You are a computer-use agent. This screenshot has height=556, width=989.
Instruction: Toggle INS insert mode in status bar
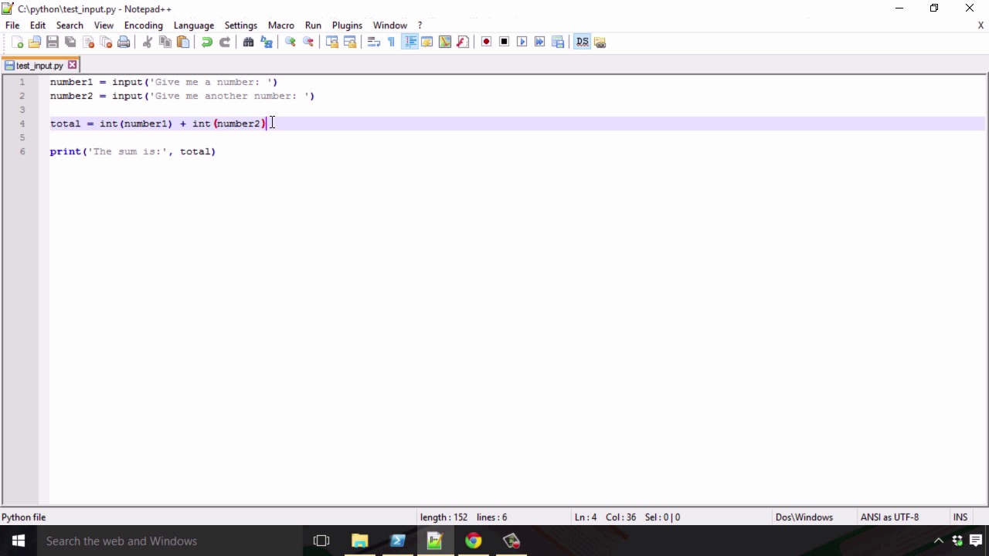[x=960, y=517]
